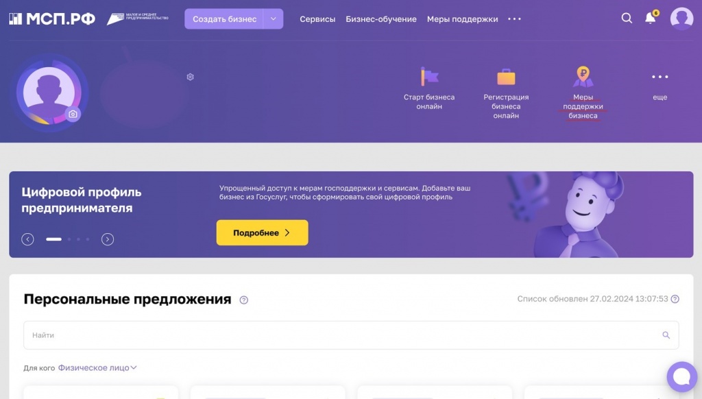Open Старт бизнеса онлайн flag icon
702x399 pixels.
(x=429, y=77)
